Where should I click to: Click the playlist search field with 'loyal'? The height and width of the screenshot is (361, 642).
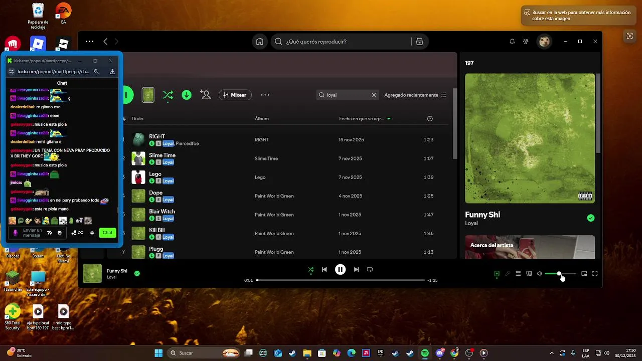(x=347, y=95)
